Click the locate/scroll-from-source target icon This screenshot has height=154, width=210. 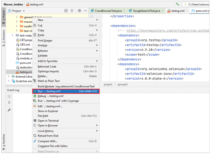pos(66,11)
